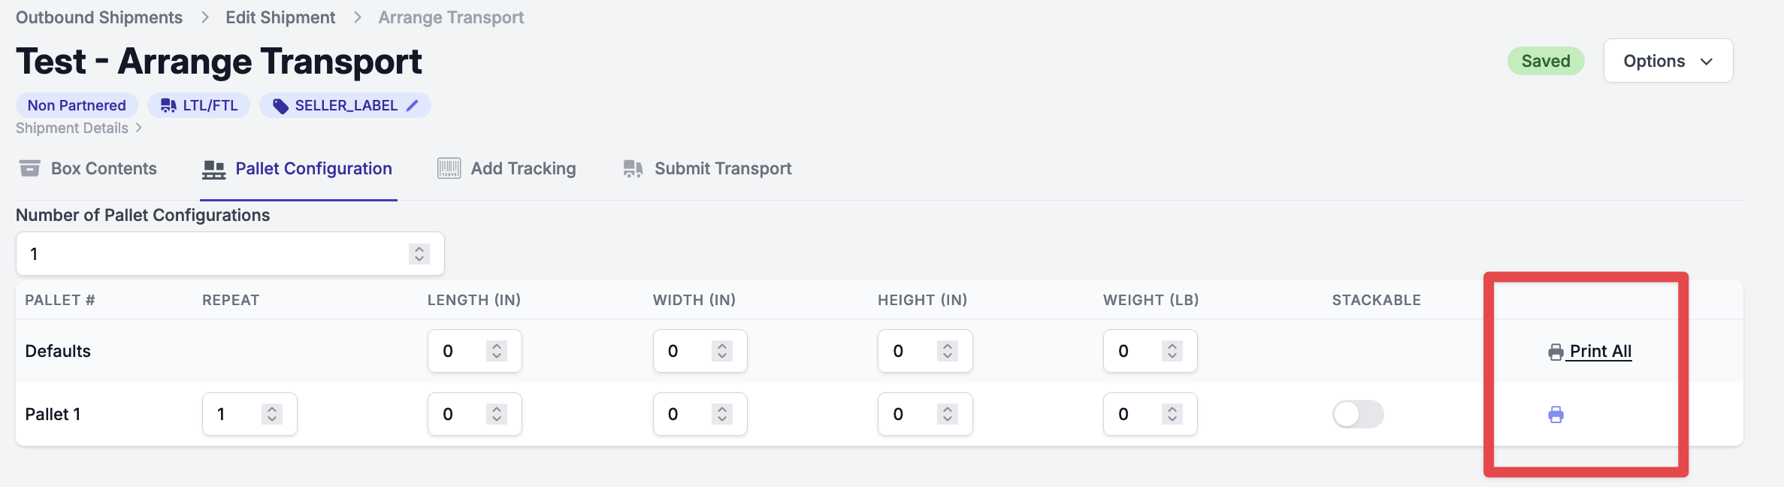The width and height of the screenshot is (1784, 487).
Task: Click the Edit Shipment breadcrumb
Action: 280,17
